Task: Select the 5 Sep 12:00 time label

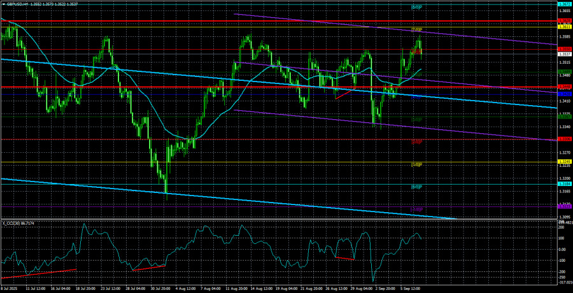Action: point(409,289)
